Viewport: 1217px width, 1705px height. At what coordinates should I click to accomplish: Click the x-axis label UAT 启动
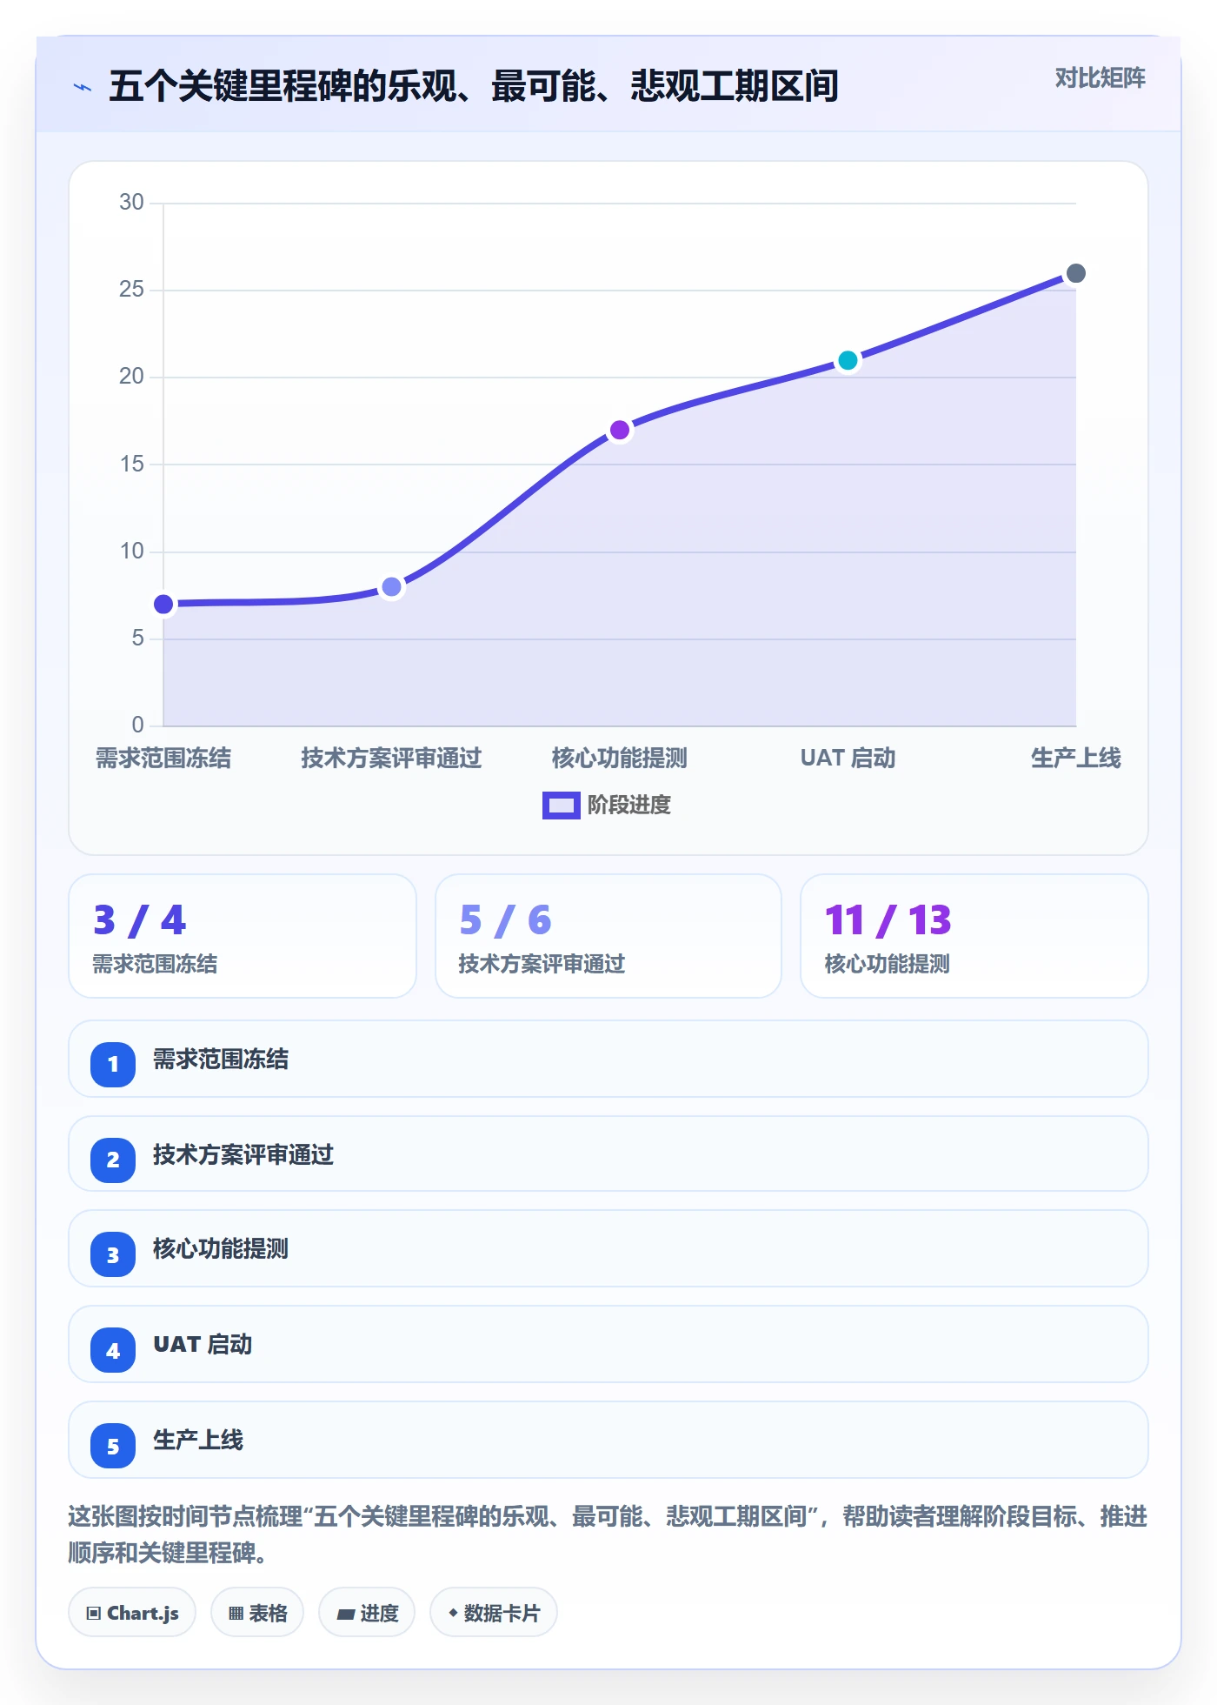pos(848,759)
